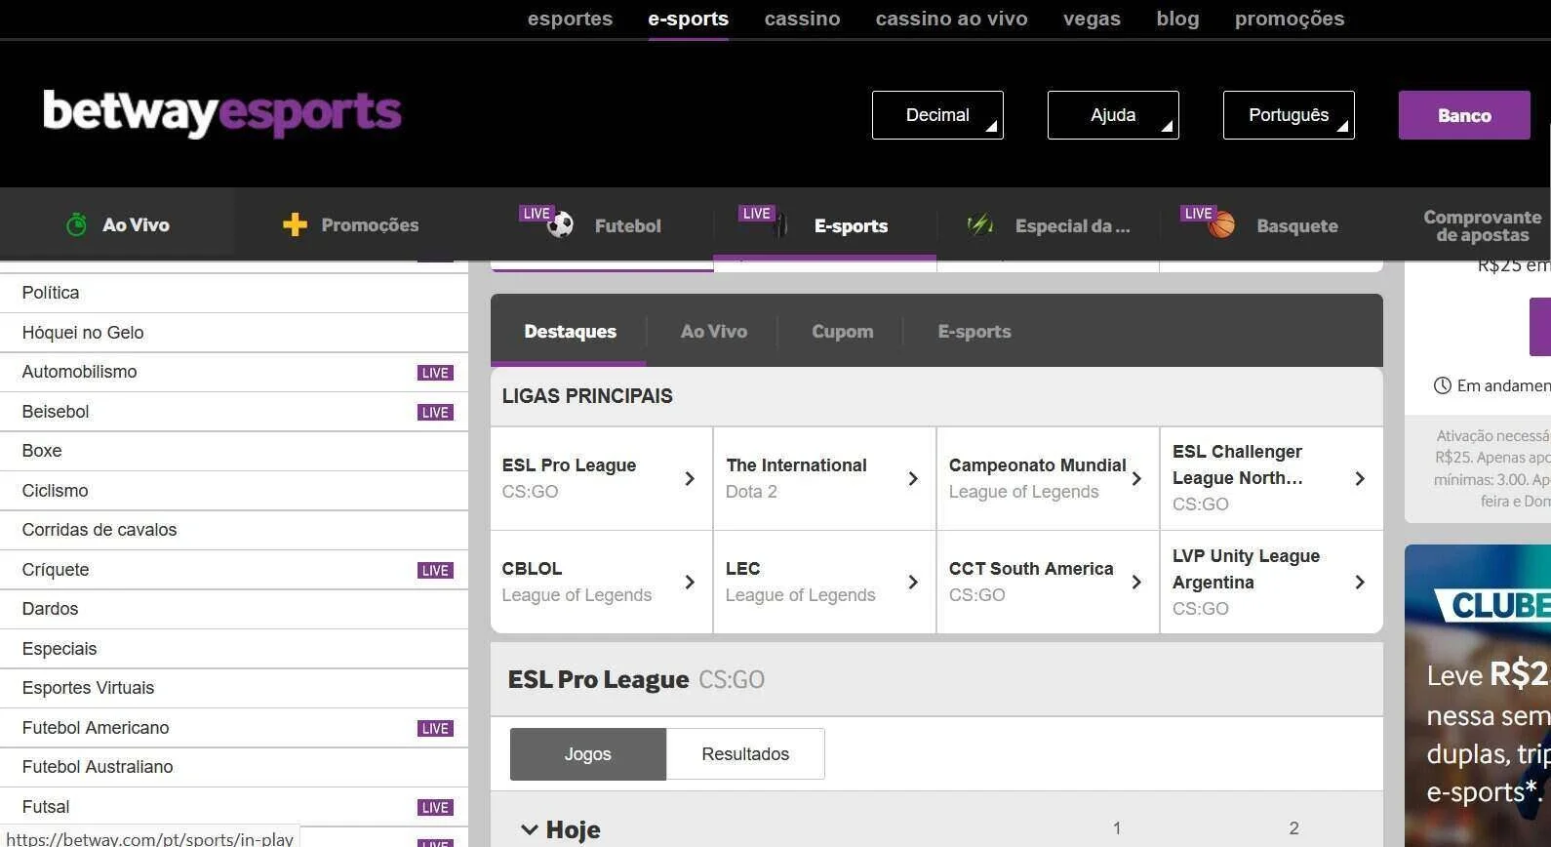
Task: Open Beisebol in sports list
Action: pyautogui.click(x=234, y=412)
